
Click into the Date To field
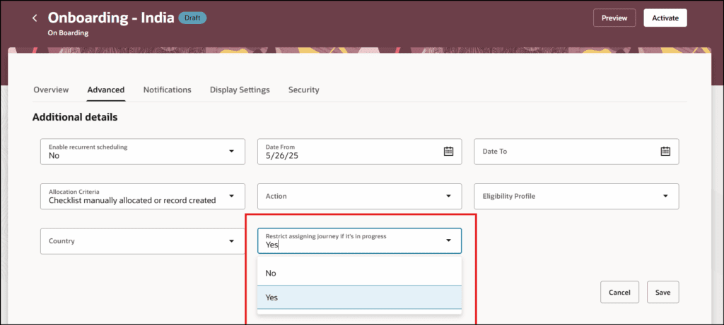576,152
